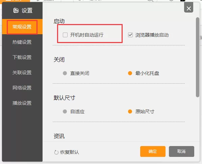The height and width of the screenshot is (164, 202).
Task: Open the 网络设置 tab
Action: click(x=22, y=88)
